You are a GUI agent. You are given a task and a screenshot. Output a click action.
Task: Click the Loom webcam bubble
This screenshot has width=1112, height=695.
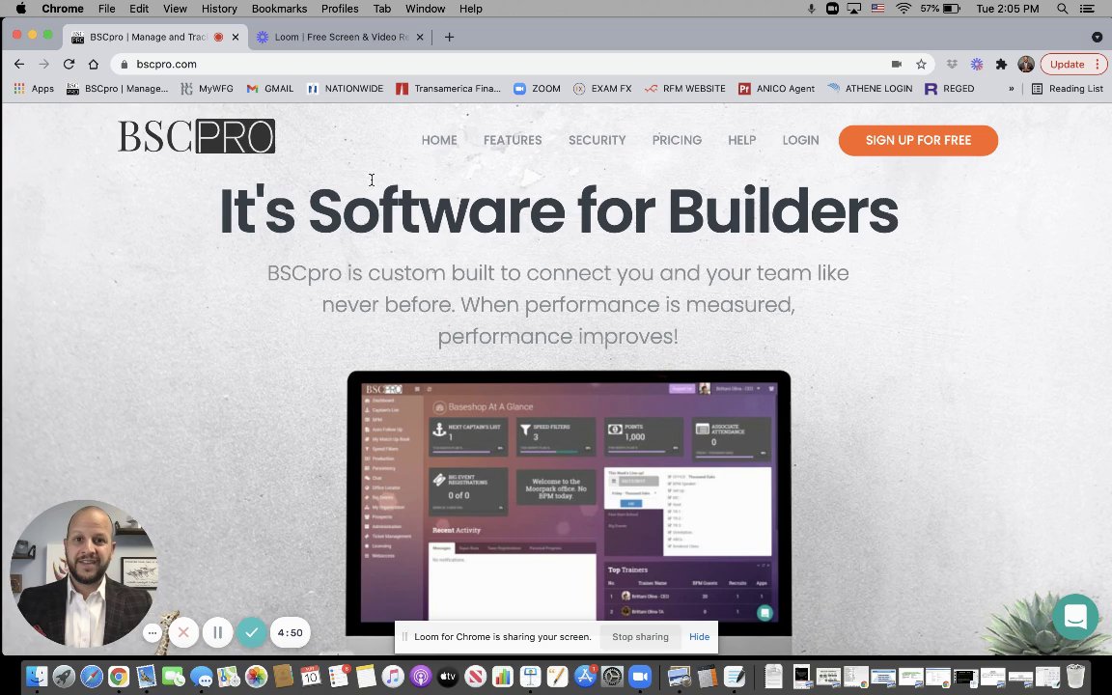tap(84, 573)
